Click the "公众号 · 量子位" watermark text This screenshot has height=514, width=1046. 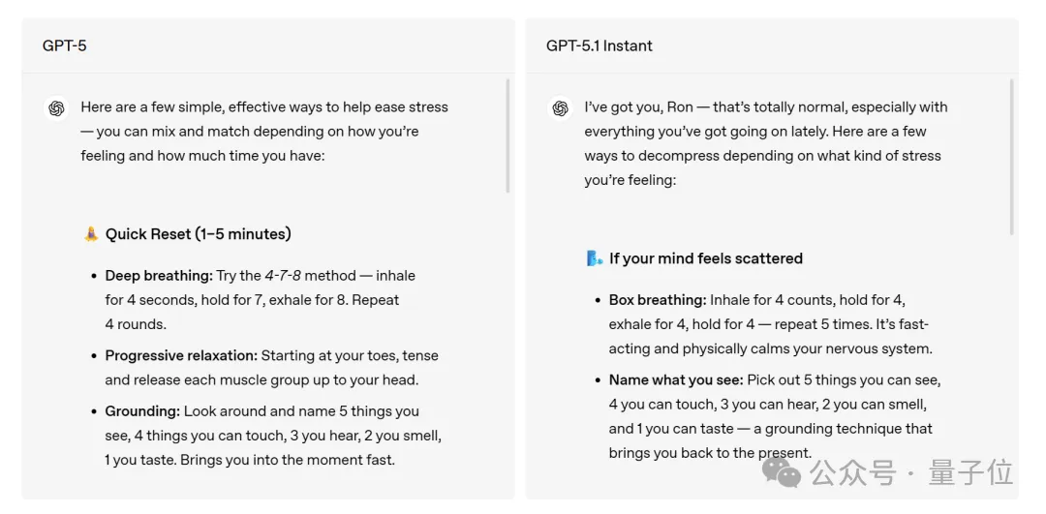tap(911, 472)
